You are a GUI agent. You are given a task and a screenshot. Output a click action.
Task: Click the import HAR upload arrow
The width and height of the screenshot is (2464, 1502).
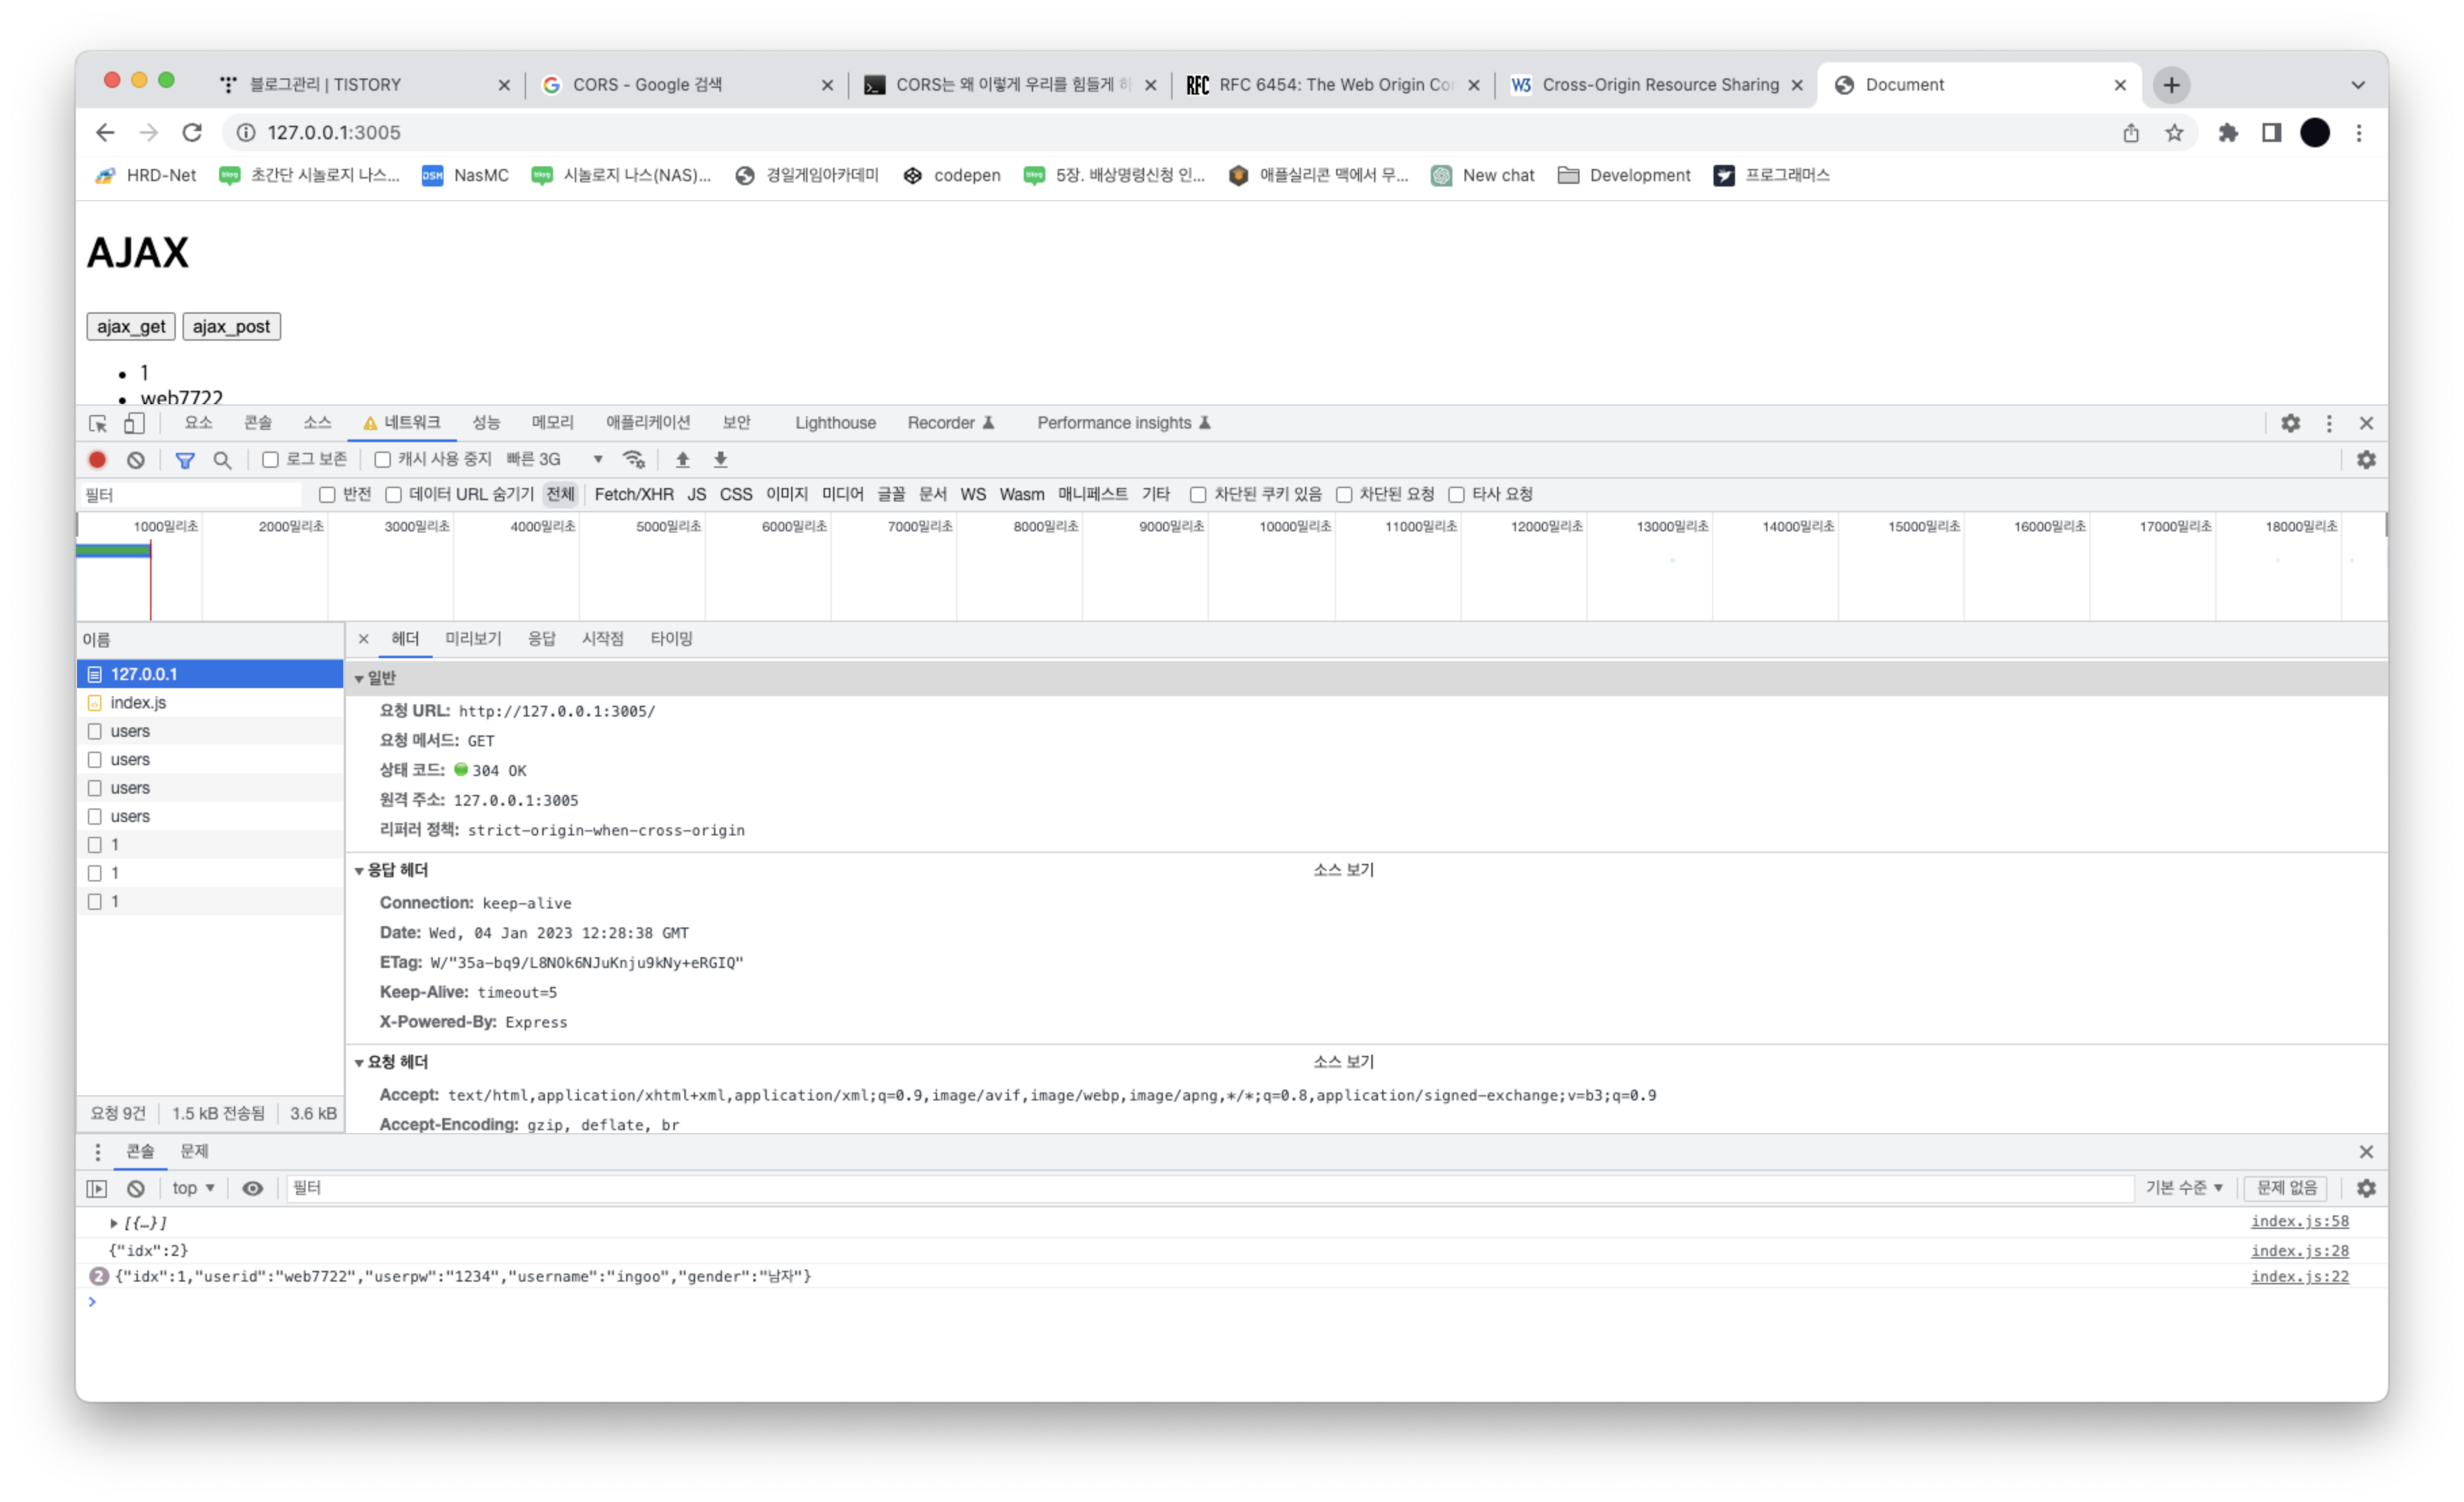pyautogui.click(x=683, y=460)
